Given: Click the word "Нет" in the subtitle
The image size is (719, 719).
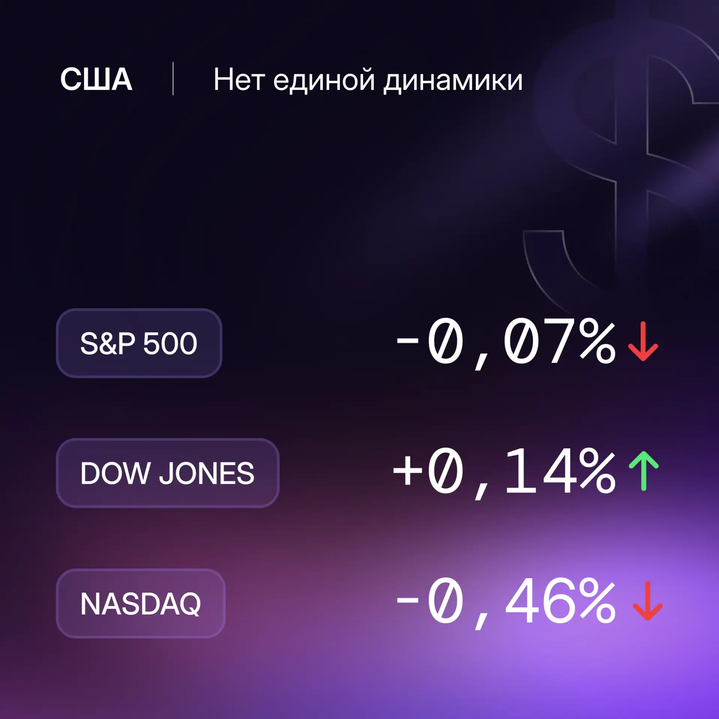Looking at the screenshot, I should tap(239, 79).
